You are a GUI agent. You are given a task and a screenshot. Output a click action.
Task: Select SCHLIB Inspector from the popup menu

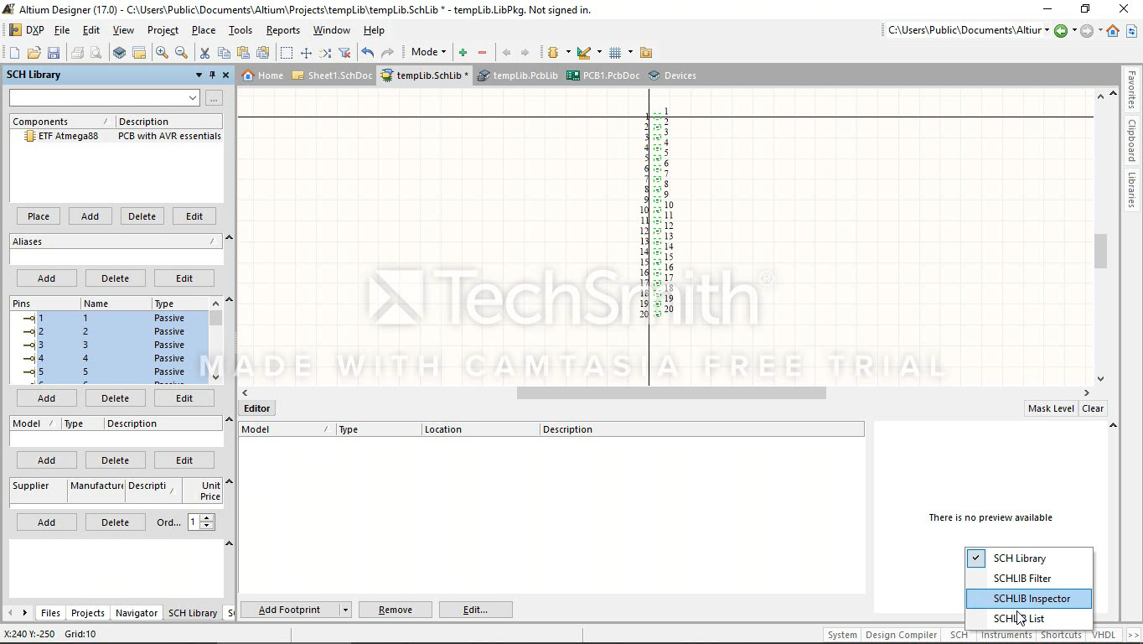(1031, 599)
